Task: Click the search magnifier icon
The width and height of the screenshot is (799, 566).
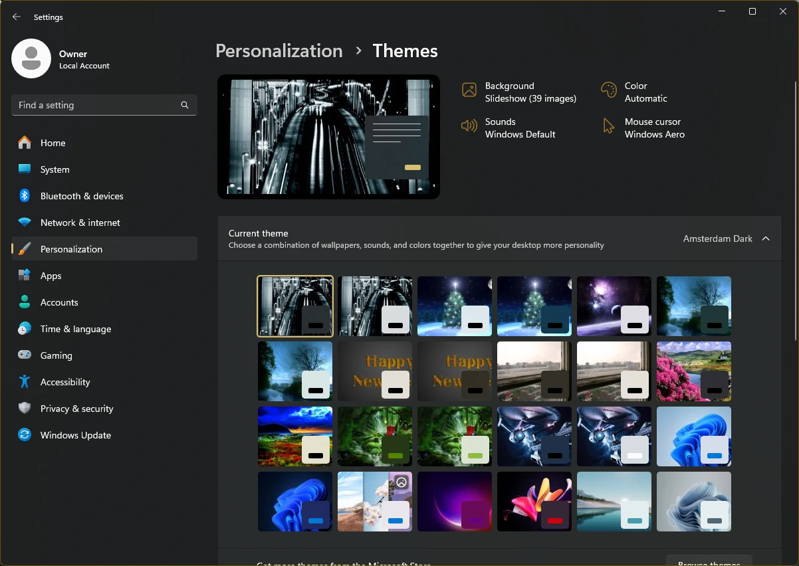Action: pos(185,105)
